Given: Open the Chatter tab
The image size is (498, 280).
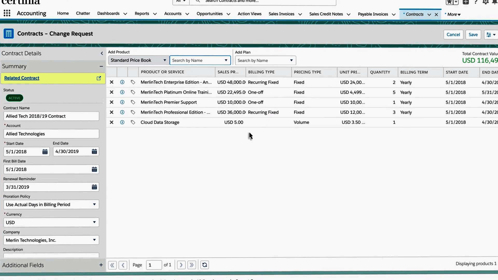Looking at the screenshot, I should point(83,13).
